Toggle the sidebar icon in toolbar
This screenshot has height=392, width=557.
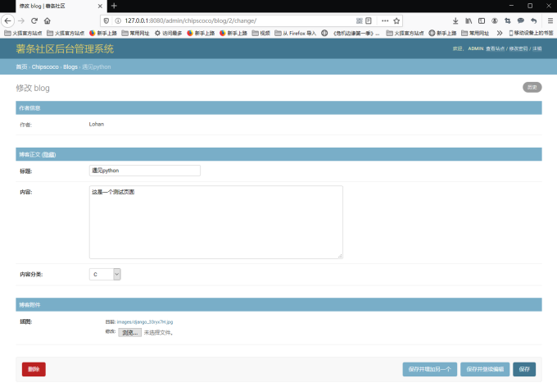(x=482, y=21)
